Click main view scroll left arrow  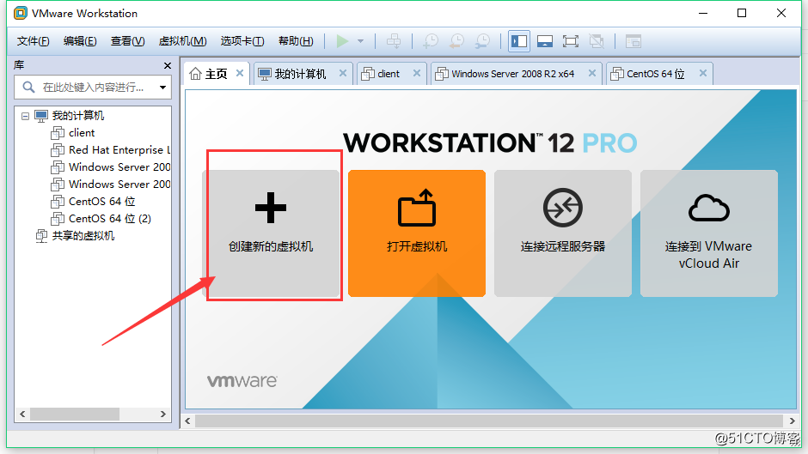tap(187, 421)
